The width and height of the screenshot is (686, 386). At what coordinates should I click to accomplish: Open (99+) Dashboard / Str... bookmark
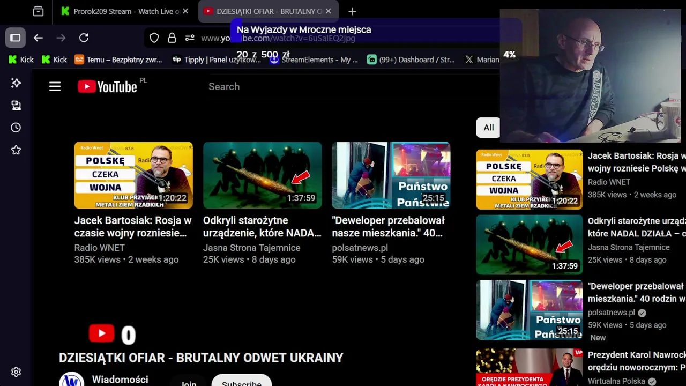411,60
